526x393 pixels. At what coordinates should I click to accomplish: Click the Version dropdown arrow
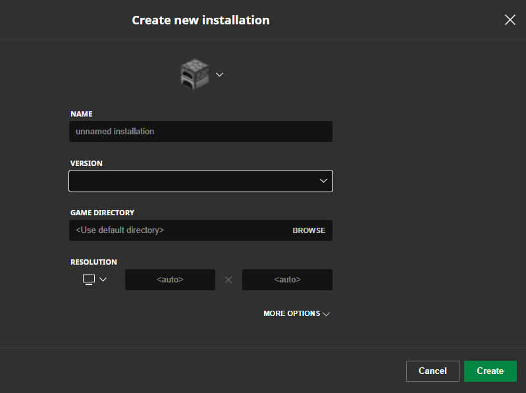323,181
